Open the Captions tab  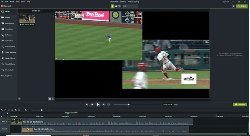[x=9, y=76]
